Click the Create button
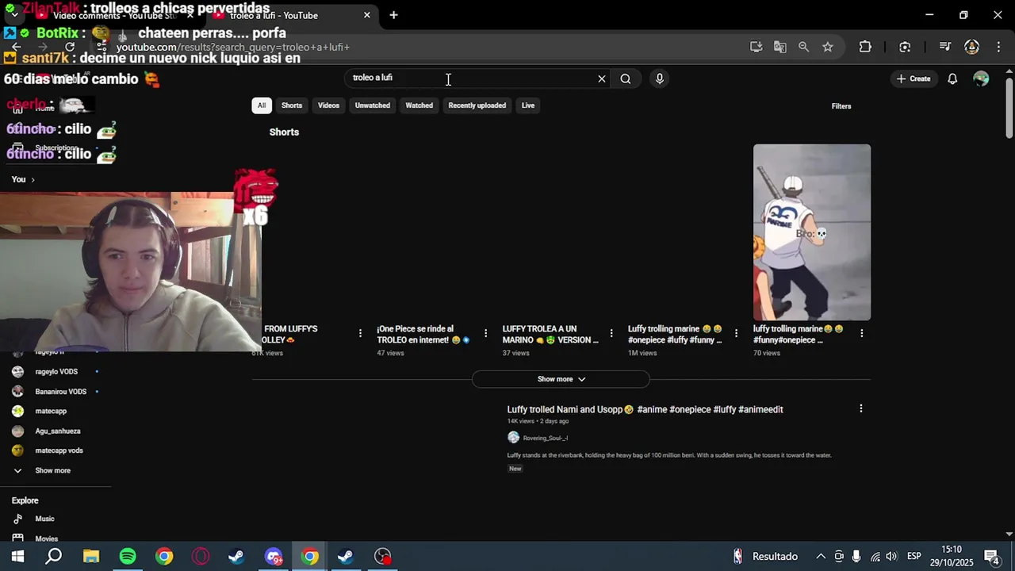The height and width of the screenshot is (571, 1015). [913, 79]
